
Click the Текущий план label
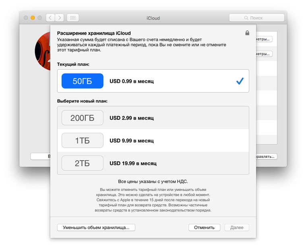[x=73, y=65]
